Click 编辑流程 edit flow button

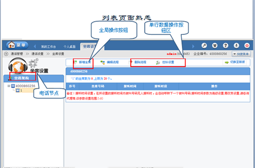point(110,62)
